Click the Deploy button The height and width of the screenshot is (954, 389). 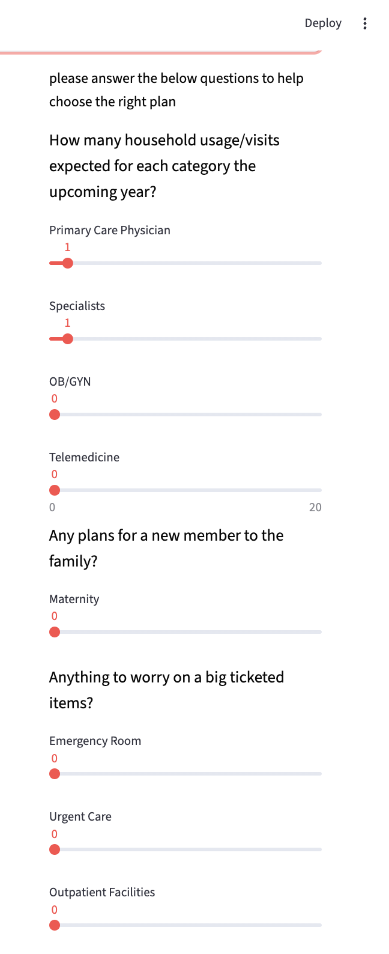(323, 23)
